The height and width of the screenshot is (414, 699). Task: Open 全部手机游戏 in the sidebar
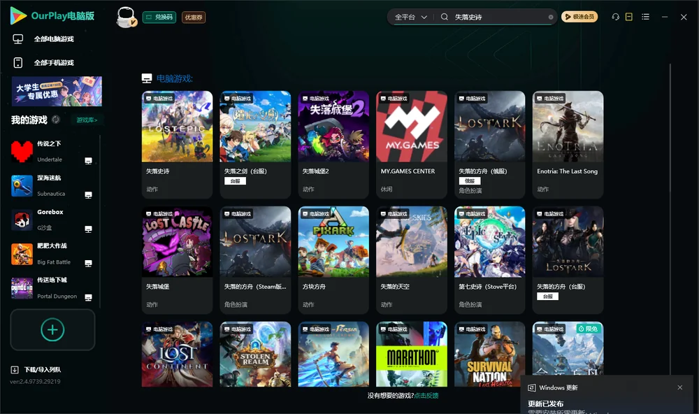pos(54,63)
